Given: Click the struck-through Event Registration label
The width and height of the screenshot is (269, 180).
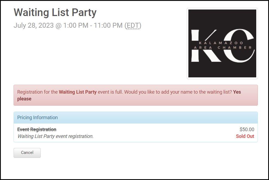Looking at the screenshot, I should [37, 130].
